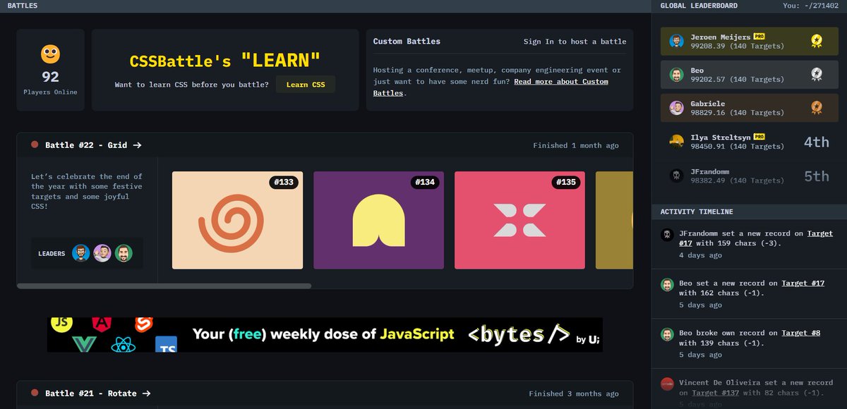The height and width of the screenshot is (409, 847).
Task: Click Gabriele score 98829.16 (140 Targets)
Action: (737, 113)
